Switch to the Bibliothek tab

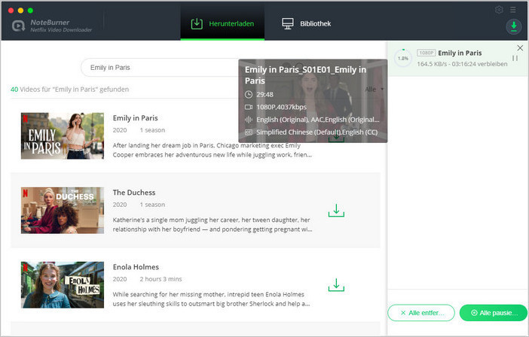point(307,23)
